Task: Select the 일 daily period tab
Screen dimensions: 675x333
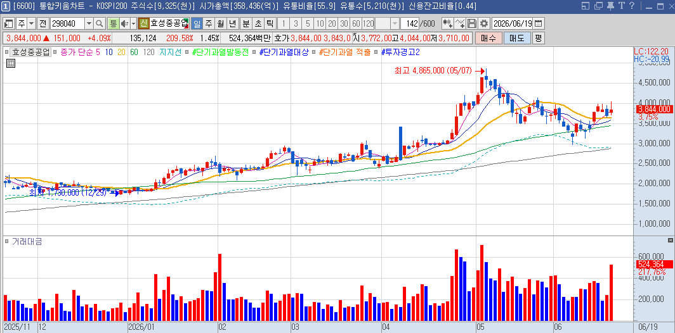Action: click(x=196, y=23)
